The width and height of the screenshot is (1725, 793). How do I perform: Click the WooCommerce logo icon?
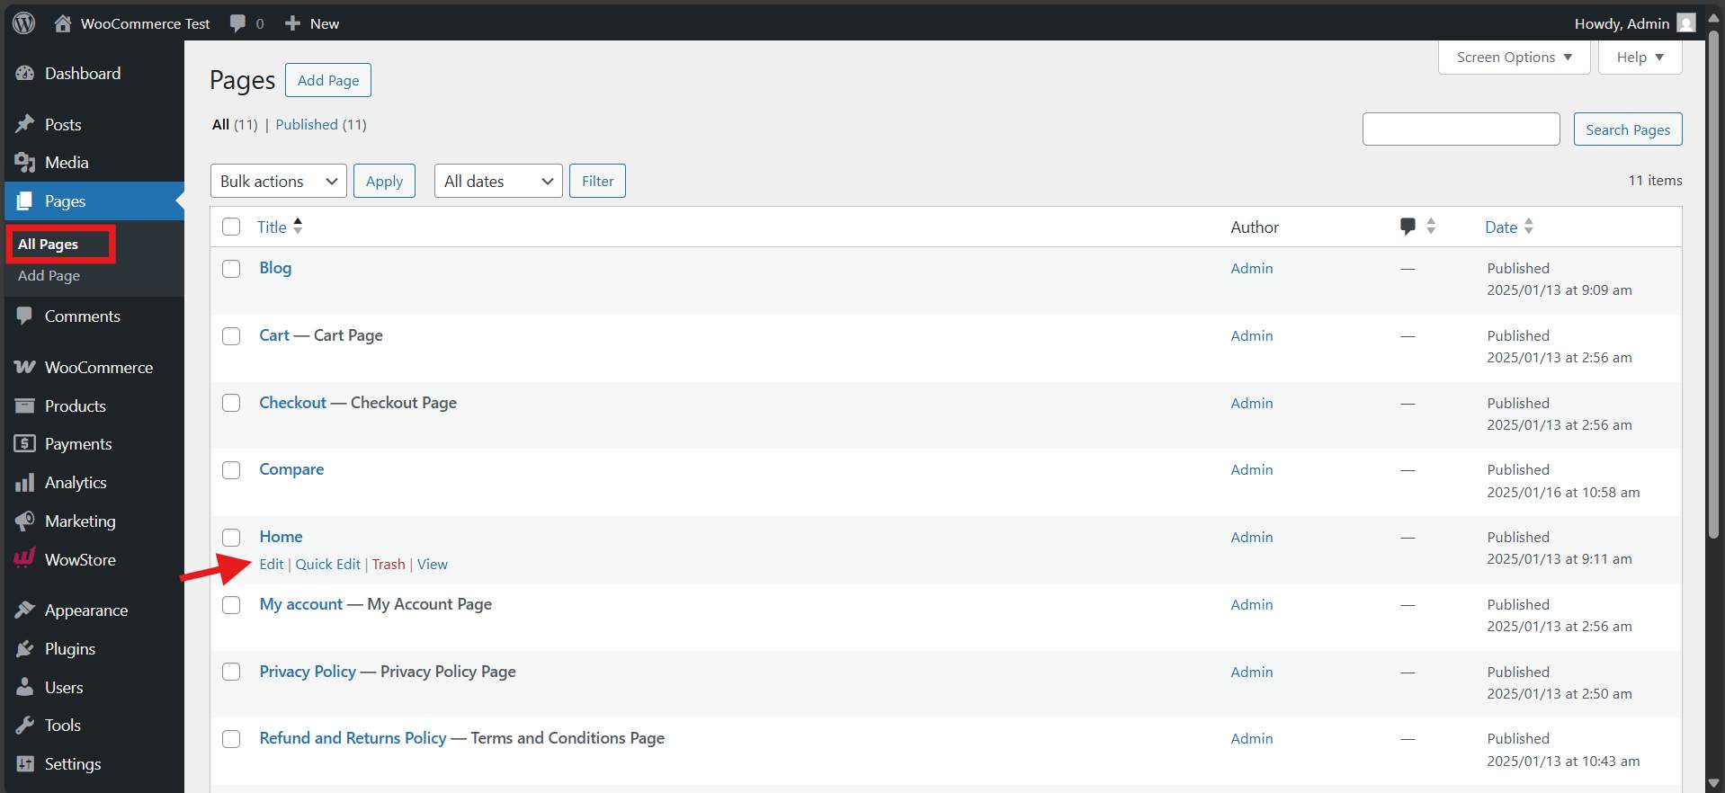pyautogui.click(x=25, y=367)
